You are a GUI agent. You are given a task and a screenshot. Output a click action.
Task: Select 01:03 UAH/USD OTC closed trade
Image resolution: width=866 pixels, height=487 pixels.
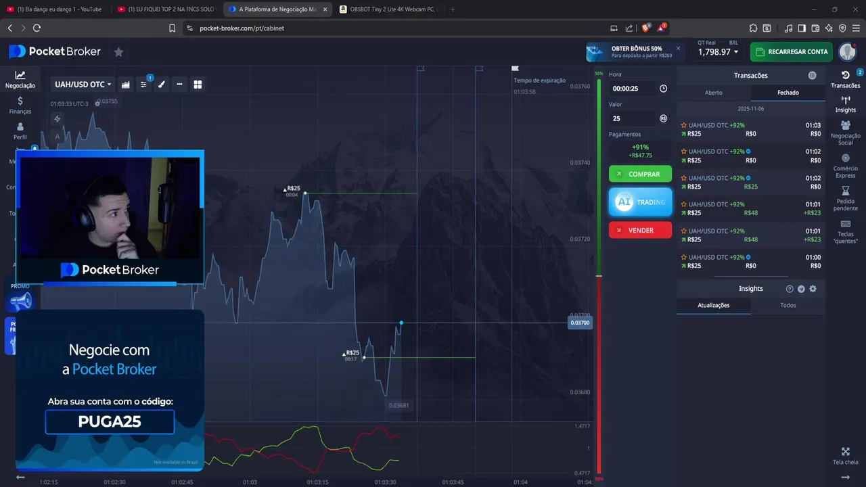point(751,129)
